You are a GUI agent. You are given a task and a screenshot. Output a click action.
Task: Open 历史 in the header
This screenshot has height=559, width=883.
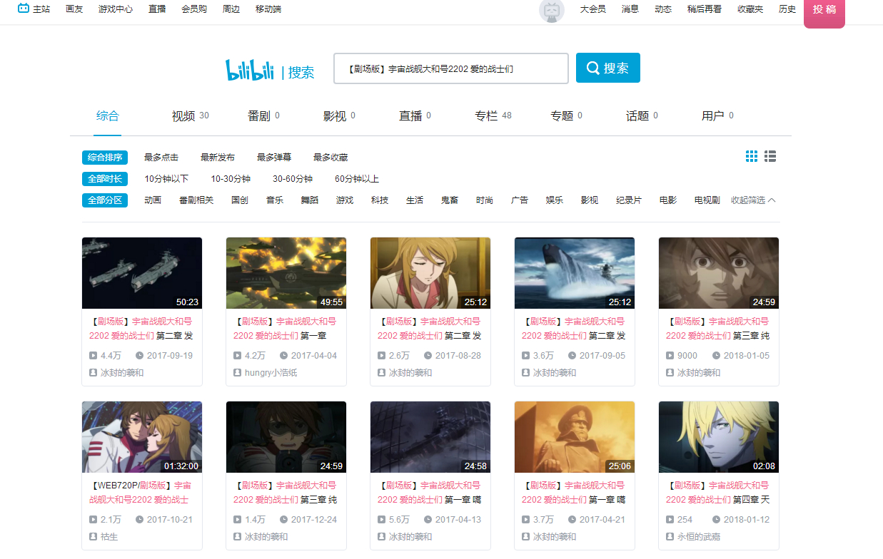coord(787,9)
